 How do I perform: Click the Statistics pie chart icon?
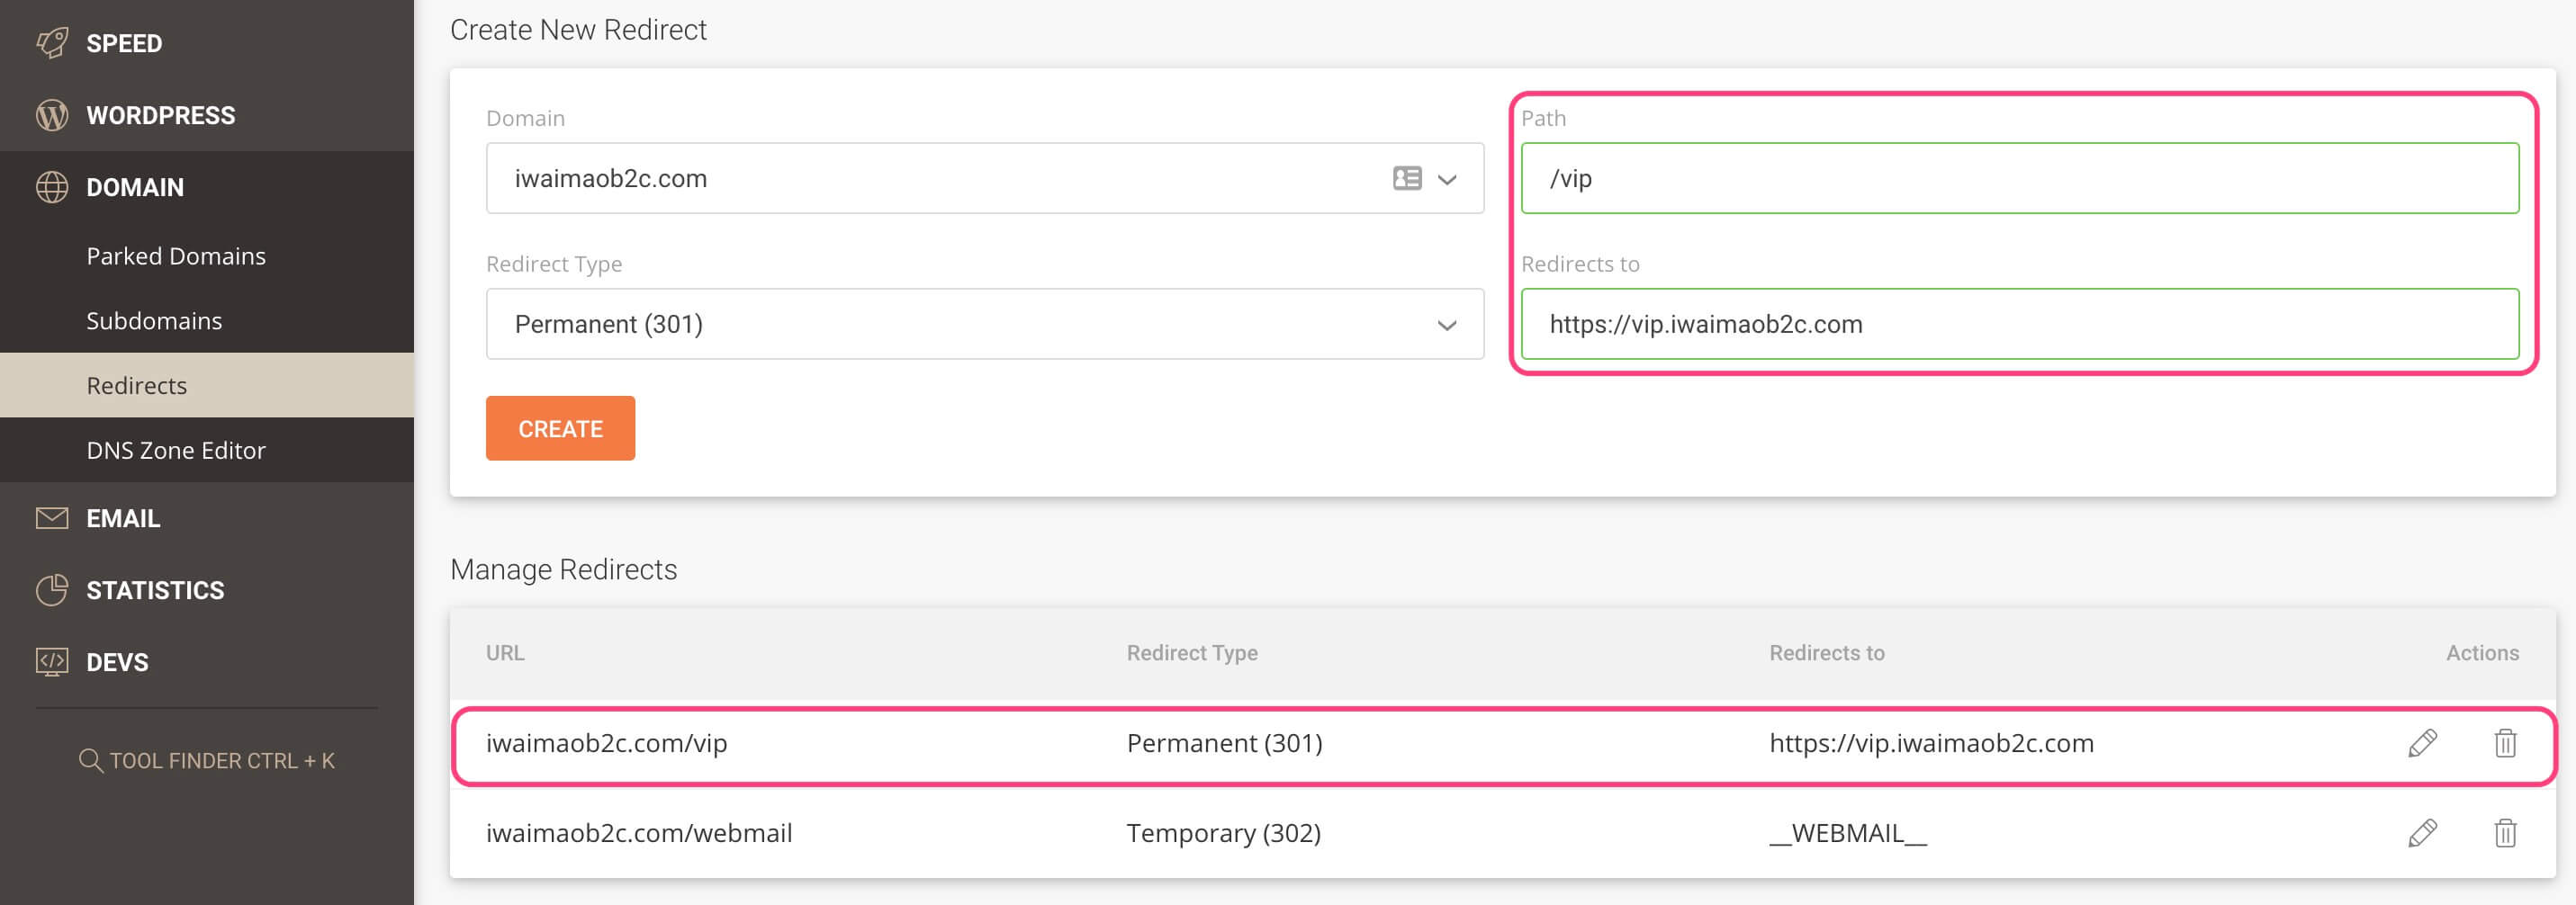coord(52,590)
